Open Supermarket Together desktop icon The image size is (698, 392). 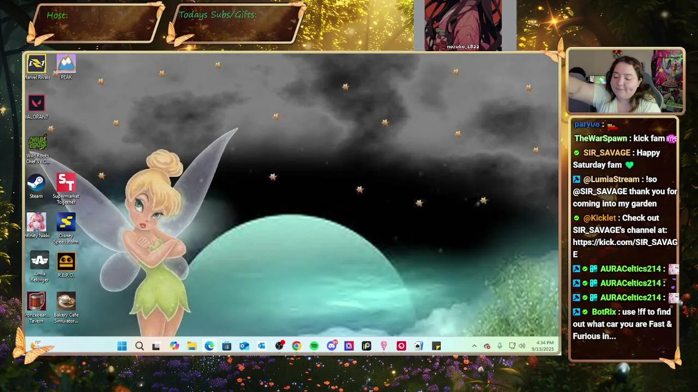tap(66, 189)
